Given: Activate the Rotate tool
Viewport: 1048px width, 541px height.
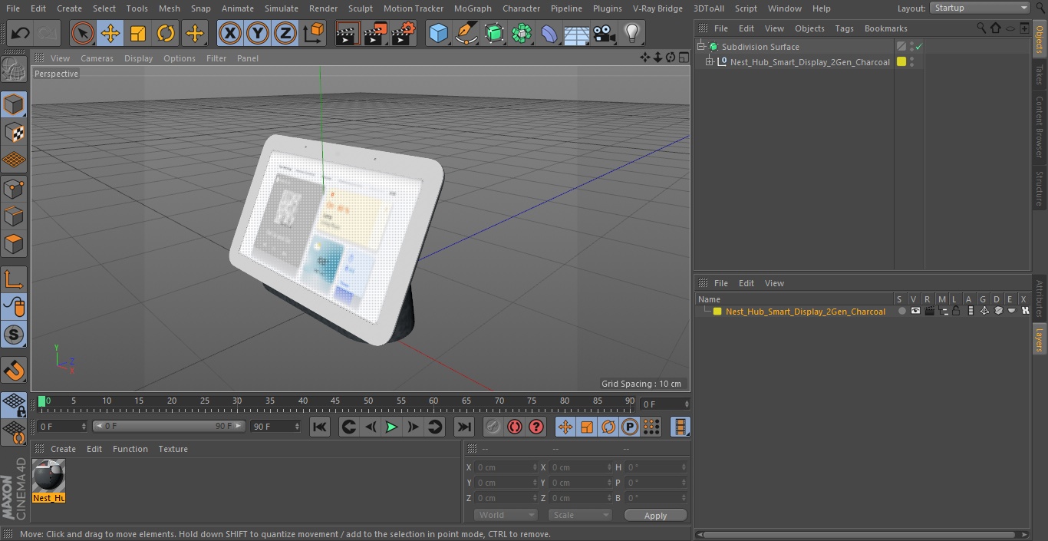Looking at the screenshot, I should click(166, 33).
